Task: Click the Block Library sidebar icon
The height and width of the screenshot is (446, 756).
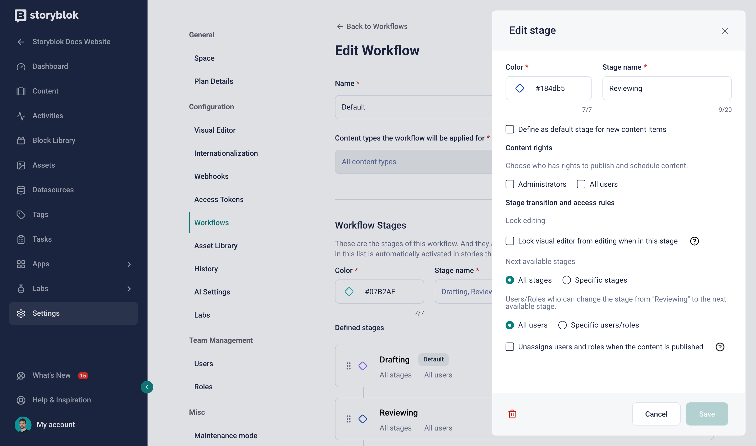Action: point(21,140)
